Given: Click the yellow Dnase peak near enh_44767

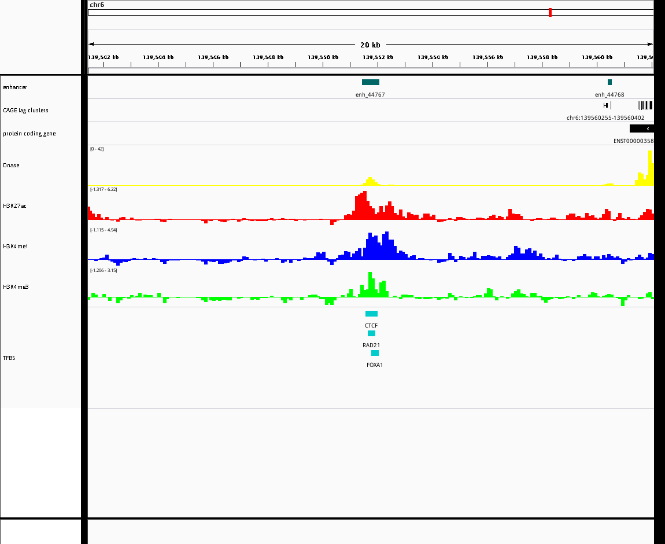Looking at the screenshot, I should pyautogui.click(x=370, y=181).
